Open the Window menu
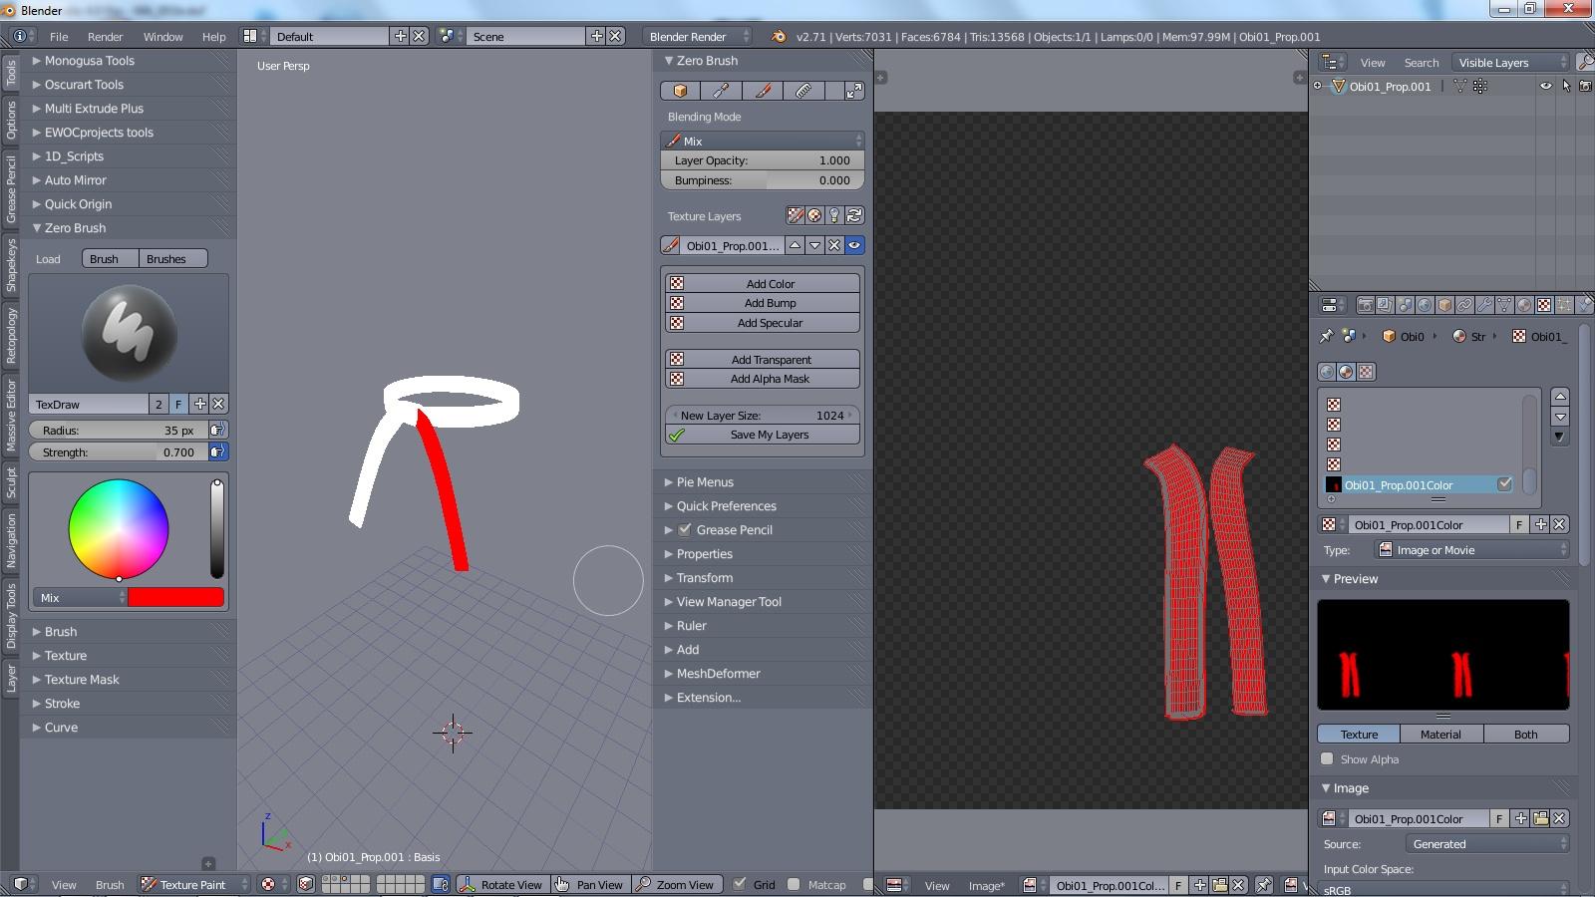 click(x=162, y=36)
